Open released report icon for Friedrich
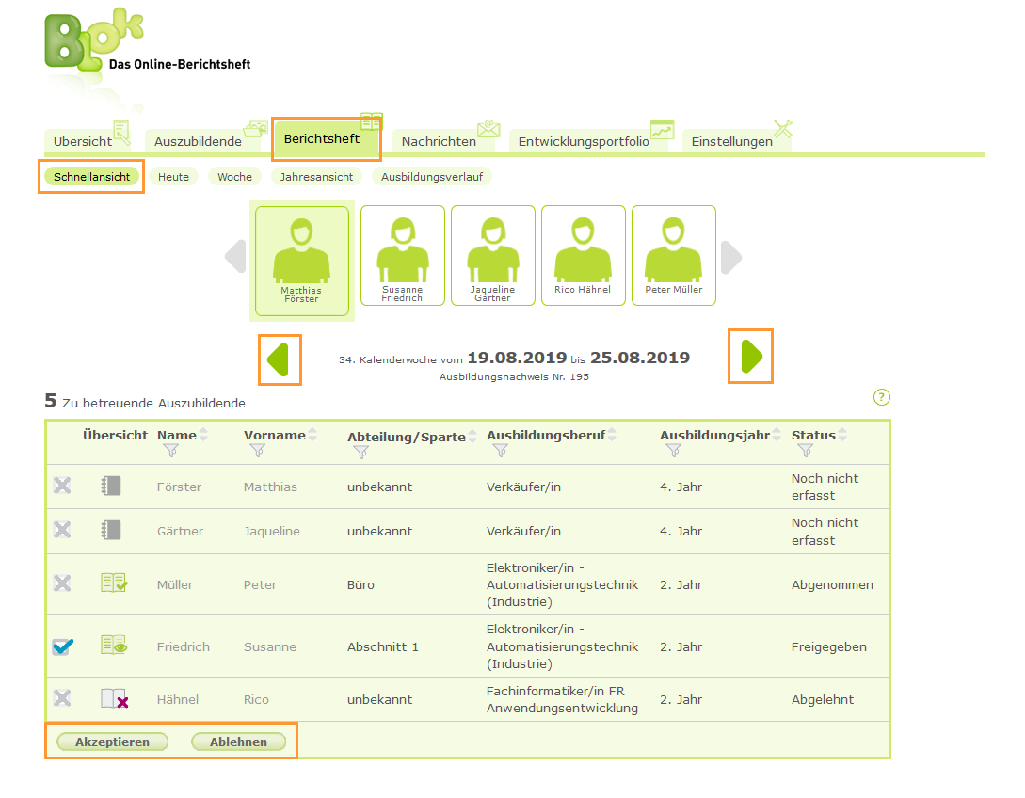 click(113, 646)
